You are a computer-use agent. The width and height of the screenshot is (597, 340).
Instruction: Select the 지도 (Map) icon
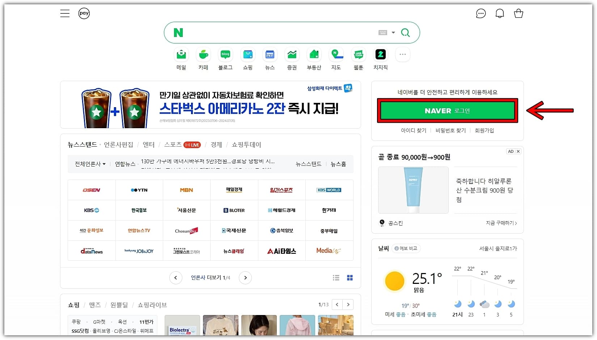pos(336,54)
